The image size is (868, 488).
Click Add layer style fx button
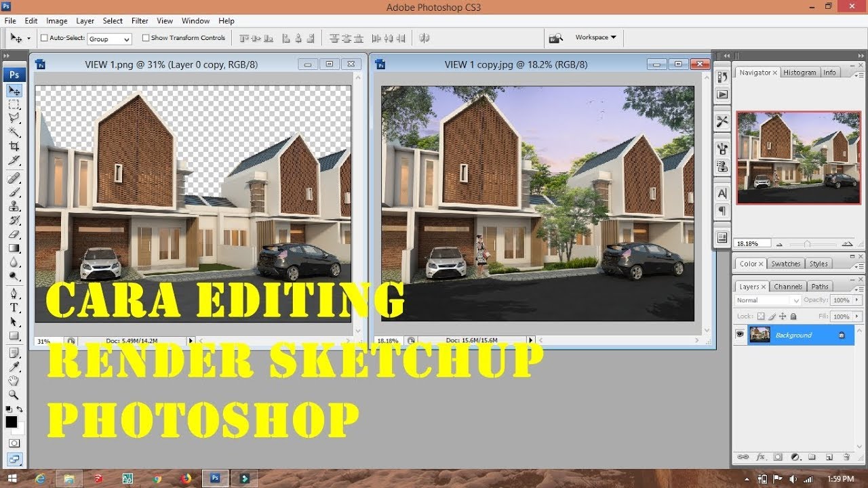(x=760, y=457)
